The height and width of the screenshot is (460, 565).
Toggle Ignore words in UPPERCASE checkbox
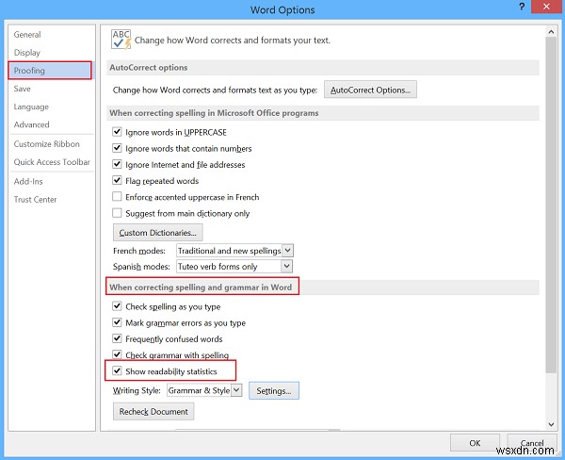pyautogui.click(x=117, y=132)
